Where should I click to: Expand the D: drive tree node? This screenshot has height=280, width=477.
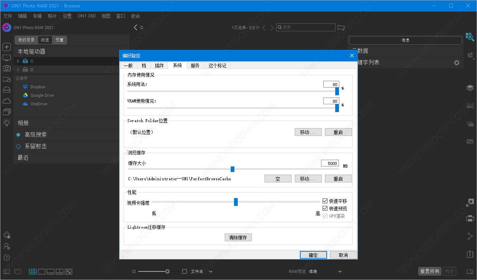17,70
